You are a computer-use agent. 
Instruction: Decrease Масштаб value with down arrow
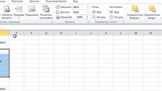pos(87,18)
